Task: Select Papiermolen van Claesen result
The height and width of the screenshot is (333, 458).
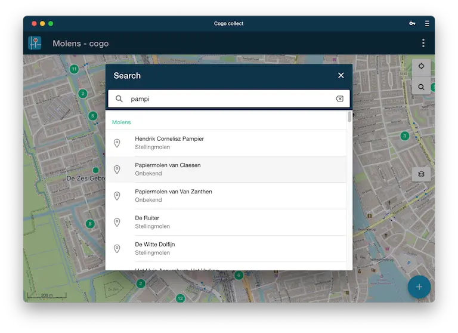Action: coord(226,169)
